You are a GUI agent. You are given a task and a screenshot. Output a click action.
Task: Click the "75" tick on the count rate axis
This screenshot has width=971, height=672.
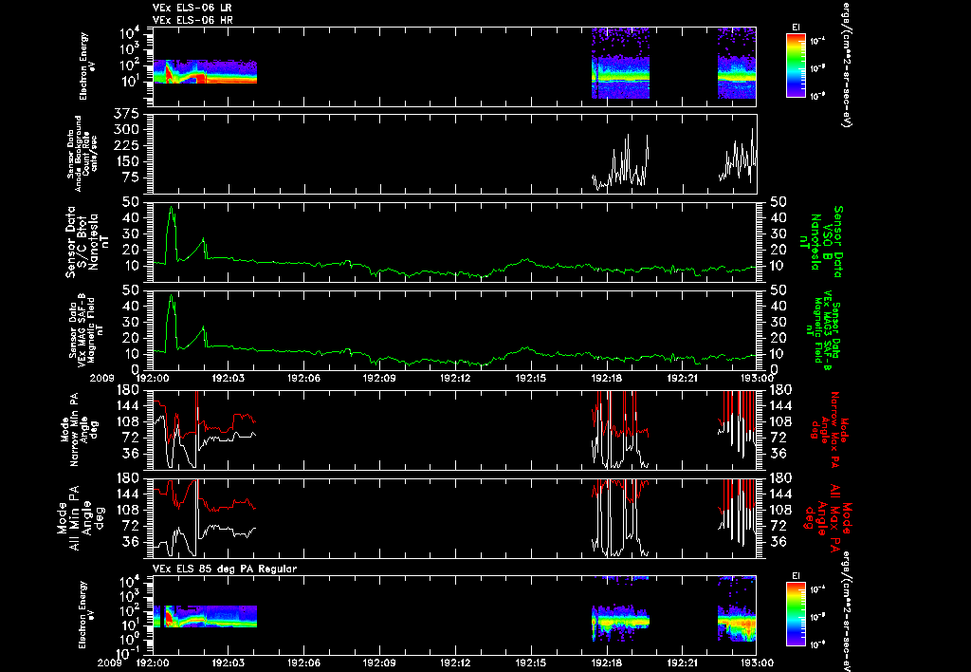pos(131,177)
